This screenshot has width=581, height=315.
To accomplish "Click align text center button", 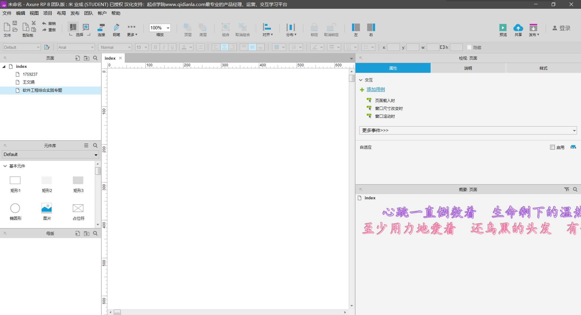I will (x=224, y=47).
